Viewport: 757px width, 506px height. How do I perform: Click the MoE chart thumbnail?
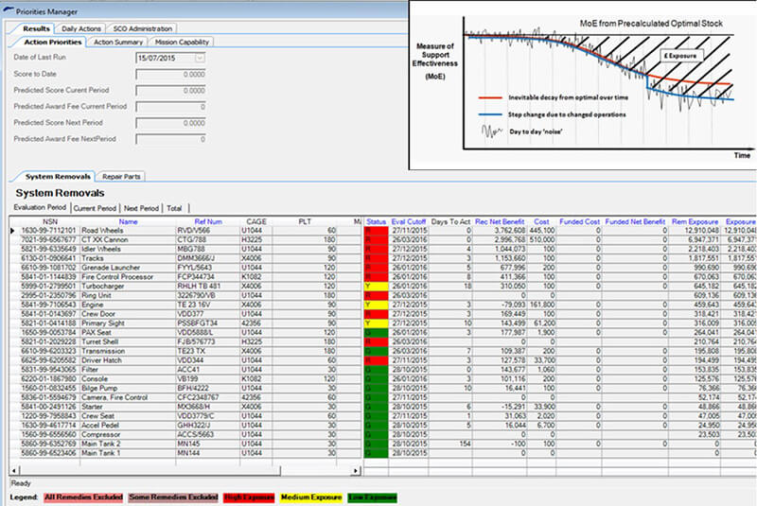tap(583, 85)
